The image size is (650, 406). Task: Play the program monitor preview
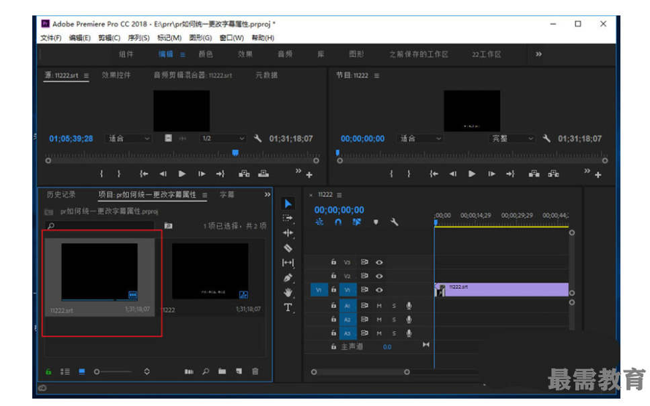(472, 173)
